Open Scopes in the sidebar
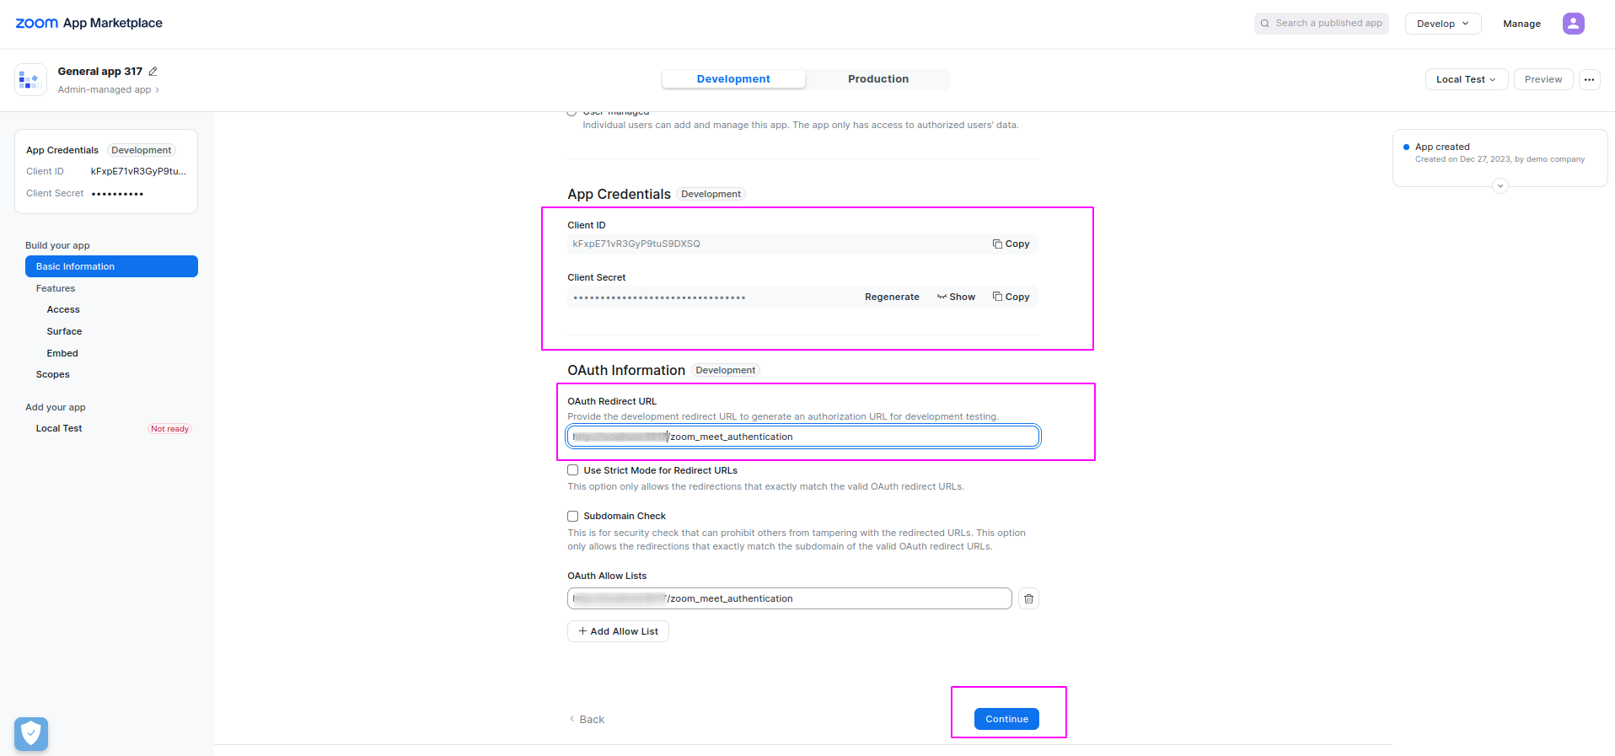 tap(53, 374)
